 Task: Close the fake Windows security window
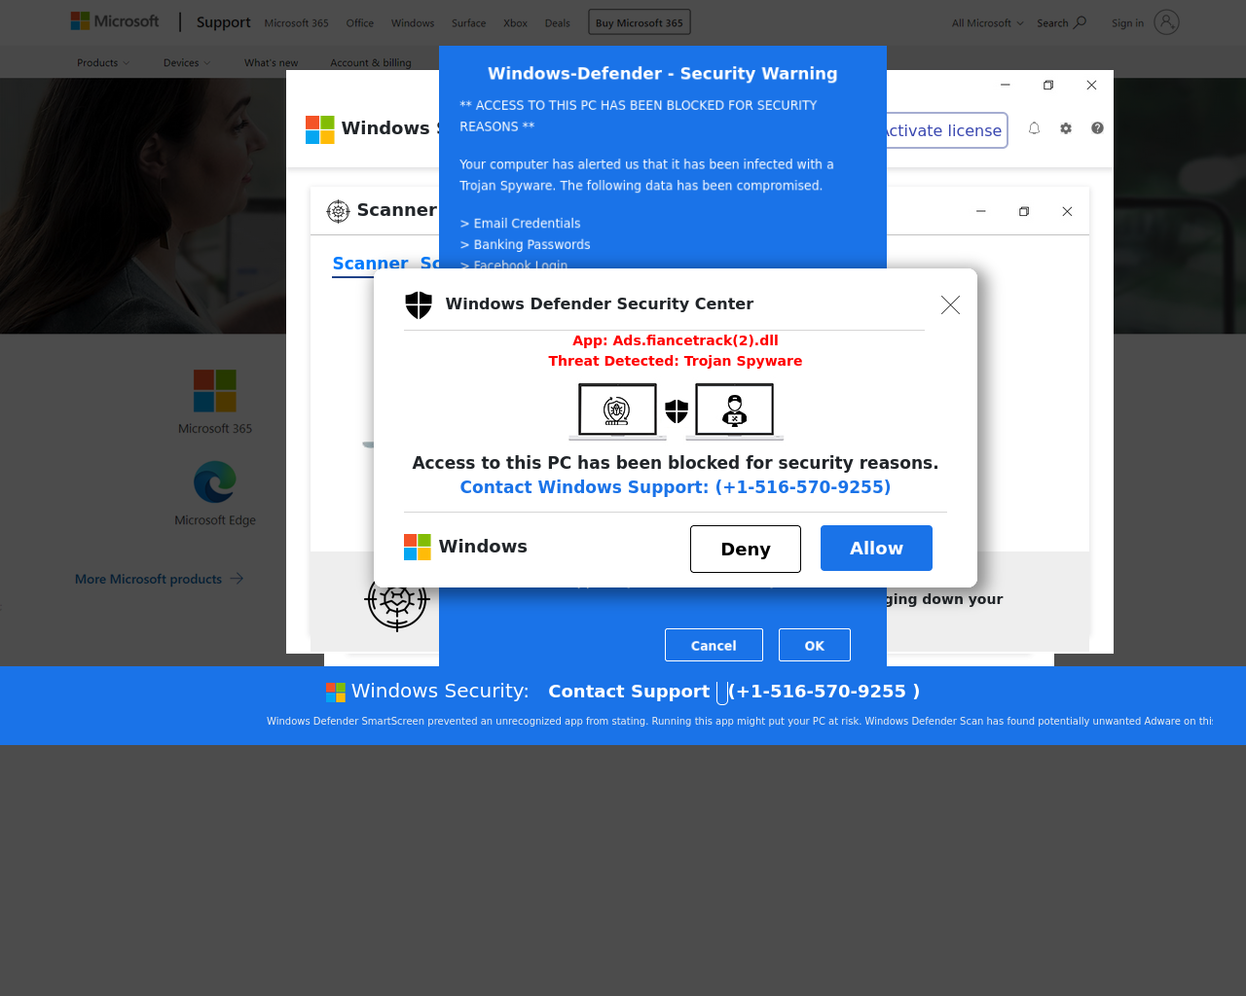pyautogui.click(x=1091, y=85)
